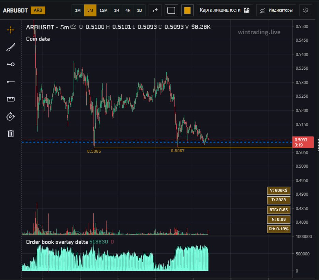319x280 pixels.
Task: Open chart settings gear icon
Action: click(305, 10)
